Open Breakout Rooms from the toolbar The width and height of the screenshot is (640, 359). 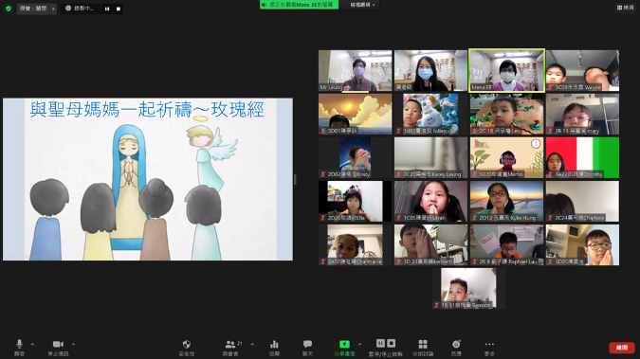click(423, 348)
